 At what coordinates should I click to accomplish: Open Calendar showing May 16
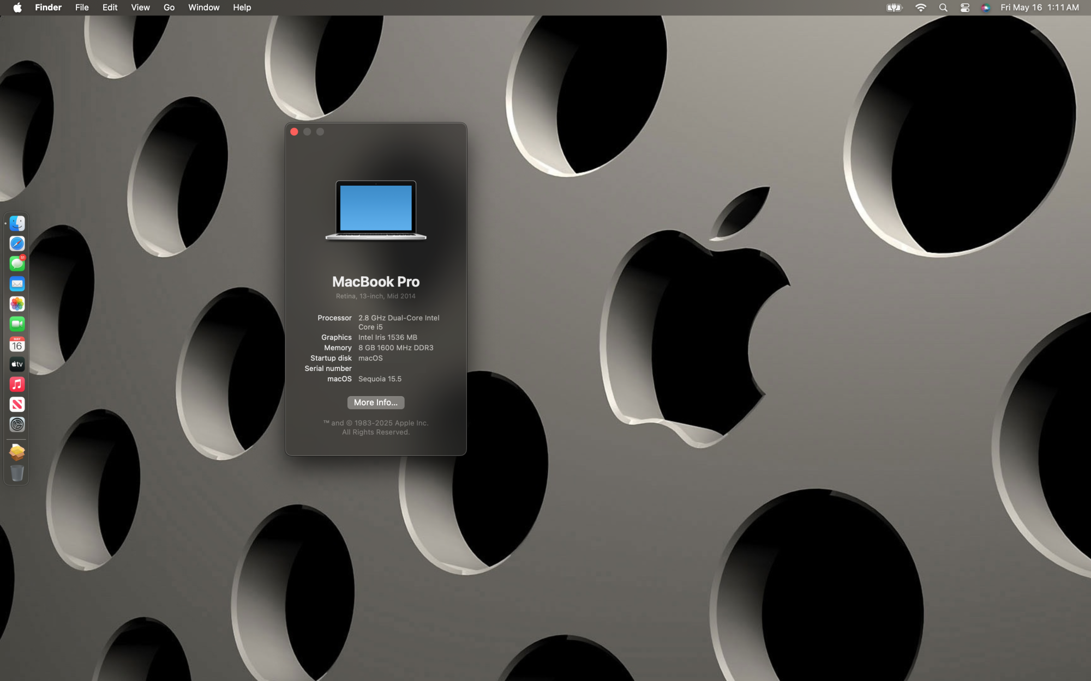tap(17, 344)
